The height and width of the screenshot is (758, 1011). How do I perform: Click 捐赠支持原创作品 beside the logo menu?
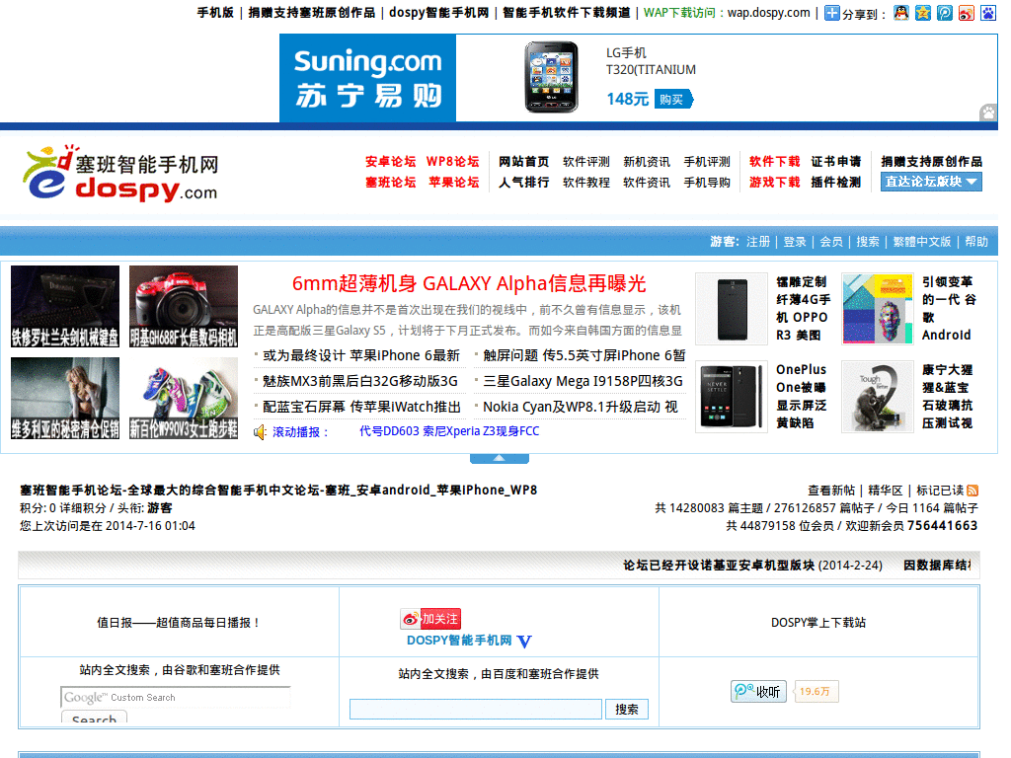[x=932, y=162]
